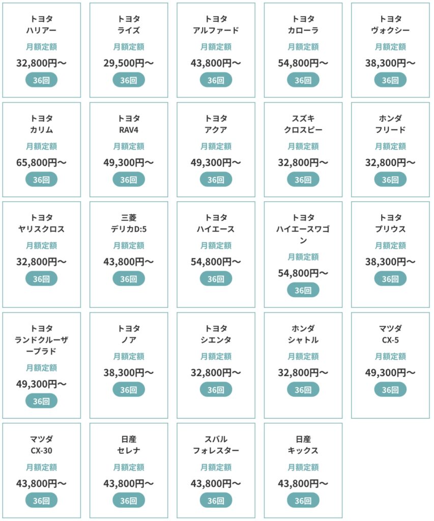This screenshot has height=521, width=434.
Task: Open the トヨタ ハリアー car card
Action: (x=42, y=50)
